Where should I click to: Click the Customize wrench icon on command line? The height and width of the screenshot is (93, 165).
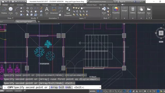[x=1, y=87]
